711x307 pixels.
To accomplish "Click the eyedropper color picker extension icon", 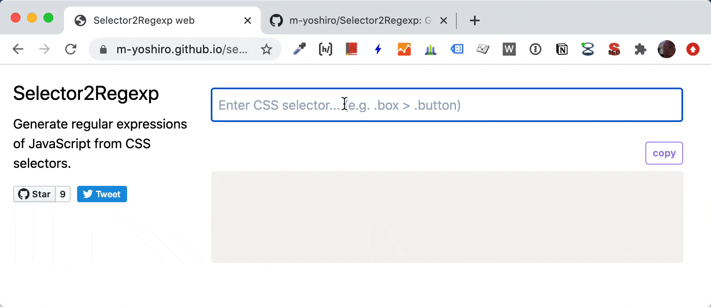I will [299, 50].
